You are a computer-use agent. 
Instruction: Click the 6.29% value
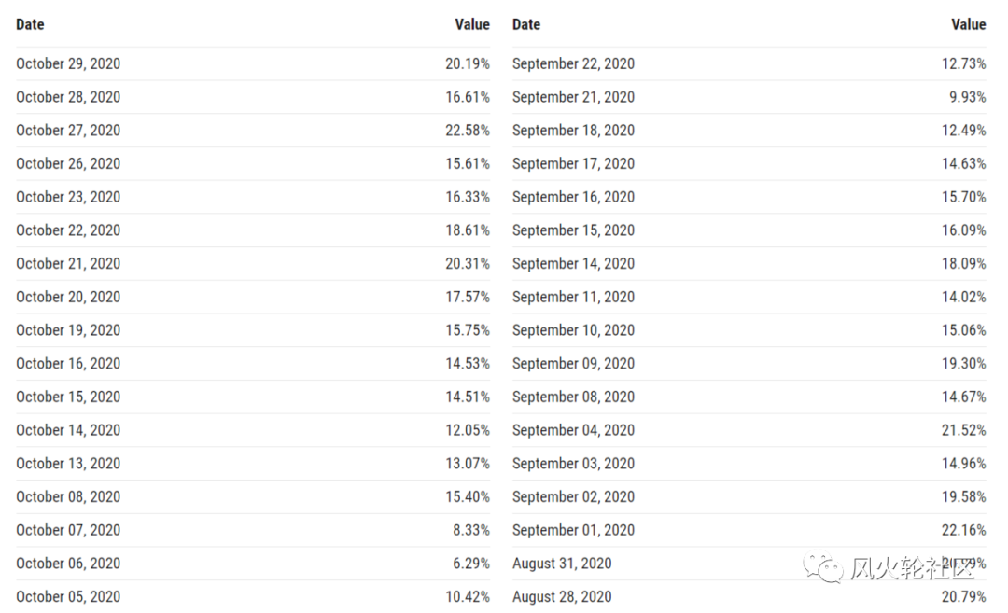click(x=471, y=564)
